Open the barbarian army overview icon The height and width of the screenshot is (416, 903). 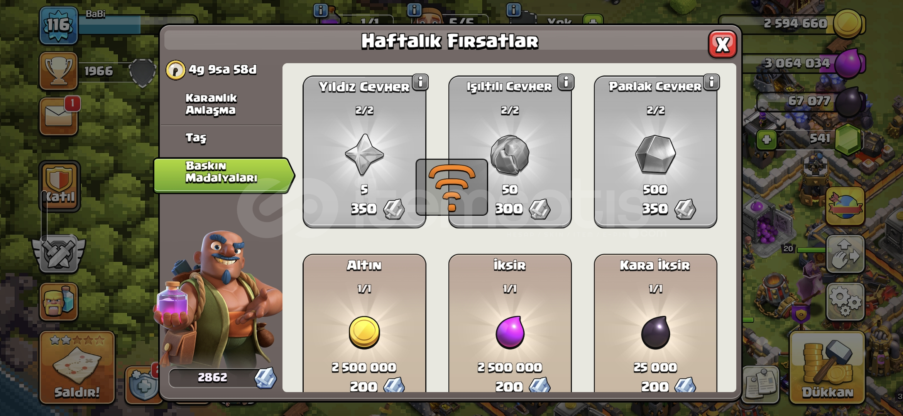click(x=59, y=302)
